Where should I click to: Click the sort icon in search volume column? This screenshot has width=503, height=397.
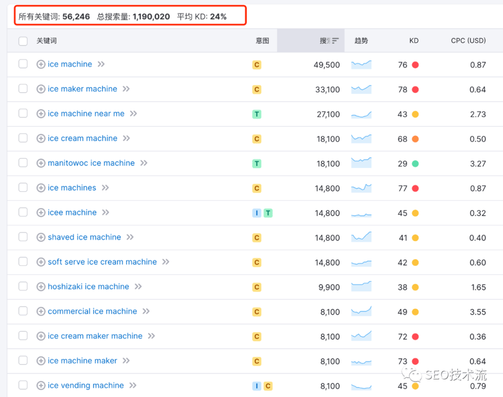[x=335, y=41]
